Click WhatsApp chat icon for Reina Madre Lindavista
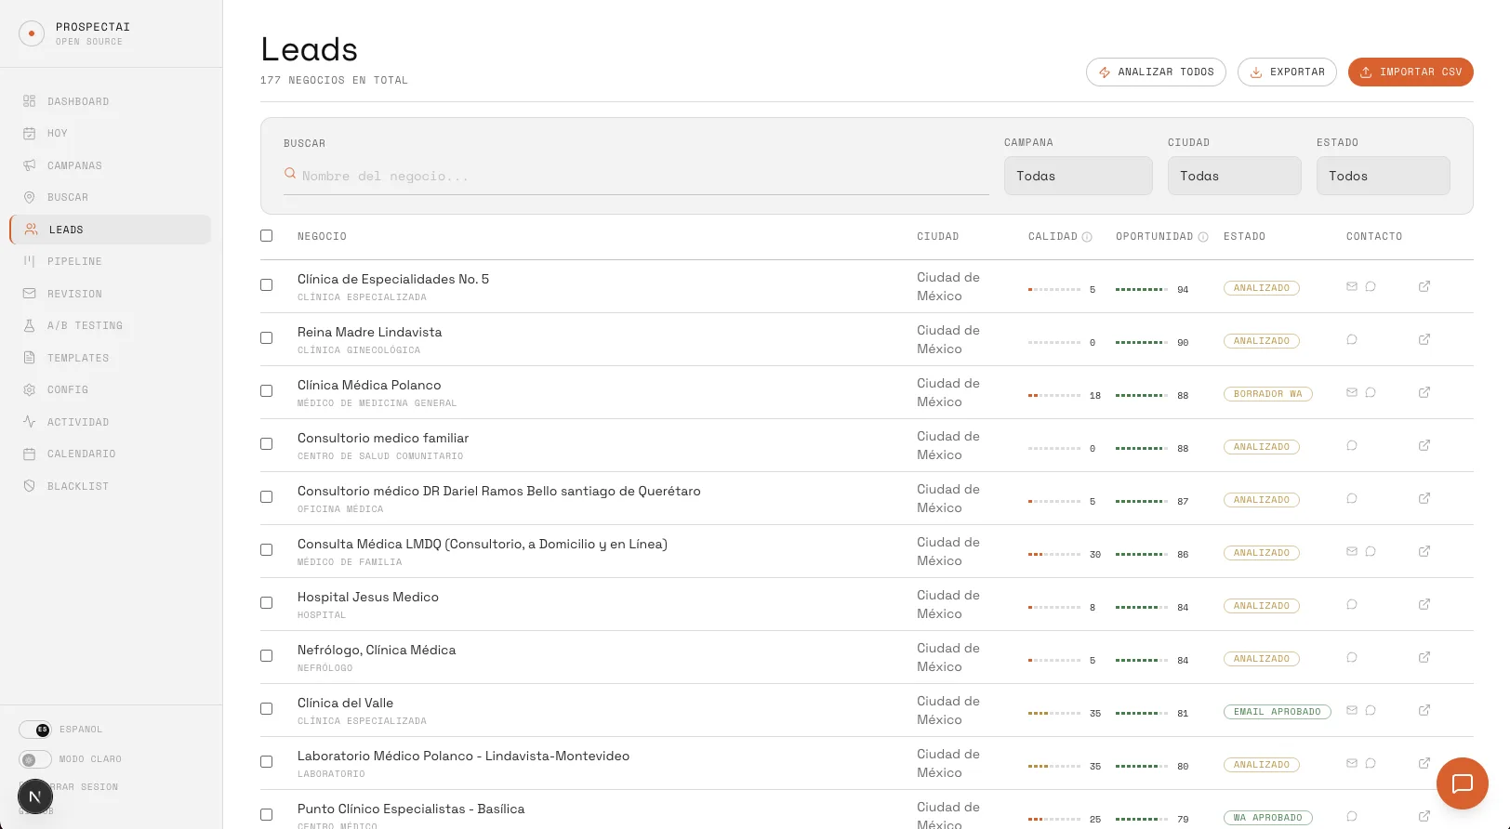This screenshot has height=829, width=1510. [1352, 339]
